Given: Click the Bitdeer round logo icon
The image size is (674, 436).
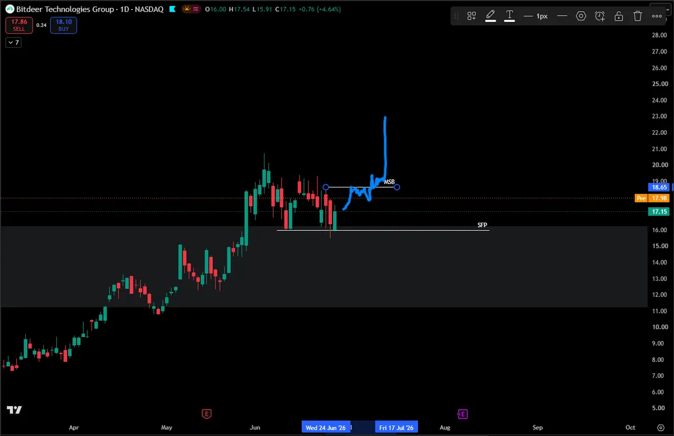Looking at the screenshot, I should 8,9.
